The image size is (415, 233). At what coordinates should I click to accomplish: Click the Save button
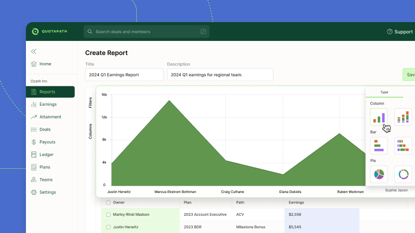coord(409,74)
